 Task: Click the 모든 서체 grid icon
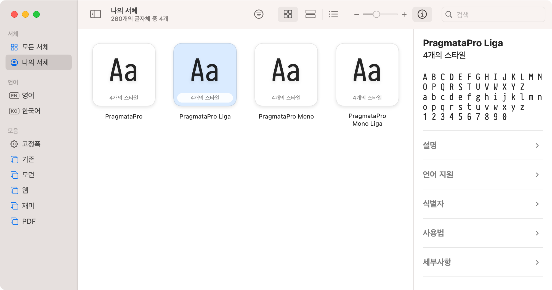tap(14, 47)
